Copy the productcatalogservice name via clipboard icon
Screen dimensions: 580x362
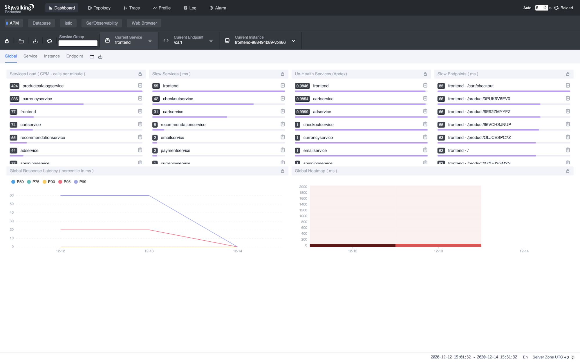(140, 86)
